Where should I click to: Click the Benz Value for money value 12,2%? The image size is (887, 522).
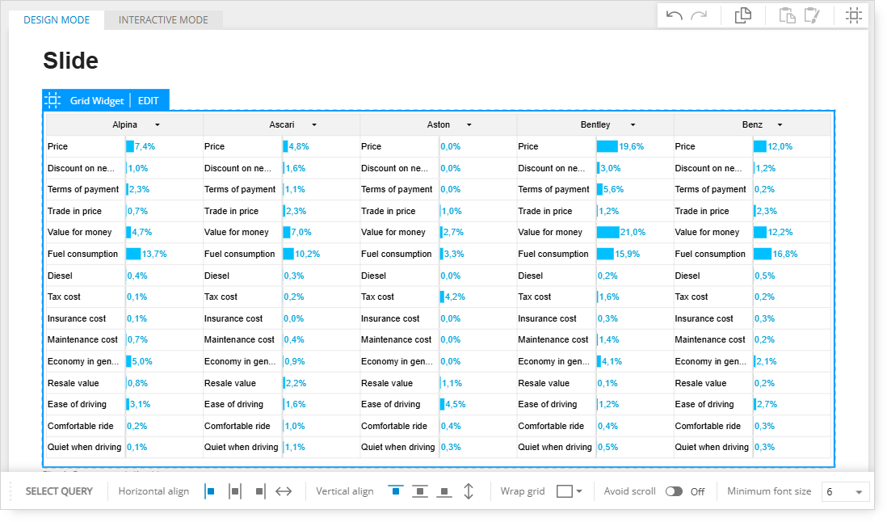click(780, 233)
